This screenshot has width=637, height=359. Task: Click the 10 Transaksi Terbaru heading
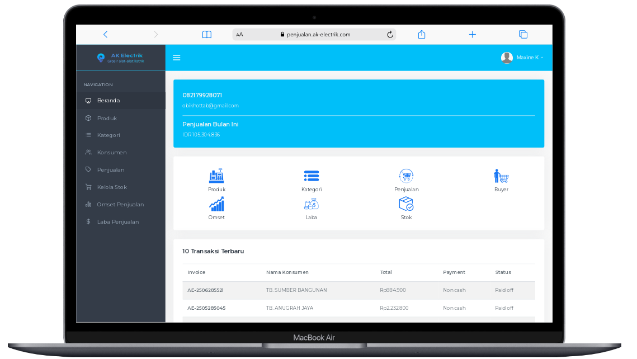[x=213, y=252]
